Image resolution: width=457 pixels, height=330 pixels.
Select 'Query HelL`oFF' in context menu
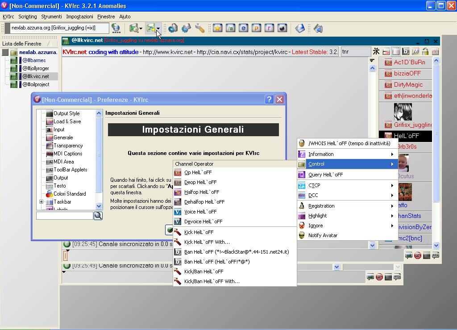pyautogui.click(x=347, y=175)
